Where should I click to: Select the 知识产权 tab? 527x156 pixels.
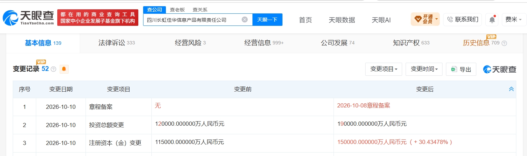pos(411,43)
